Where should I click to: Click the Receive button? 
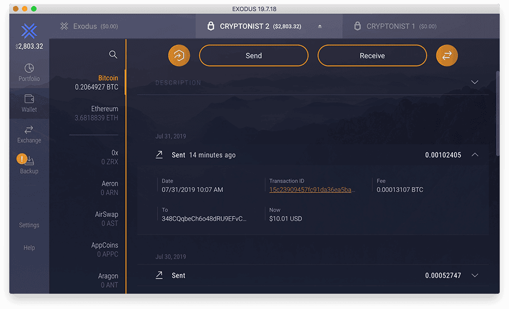click(372, 55)
